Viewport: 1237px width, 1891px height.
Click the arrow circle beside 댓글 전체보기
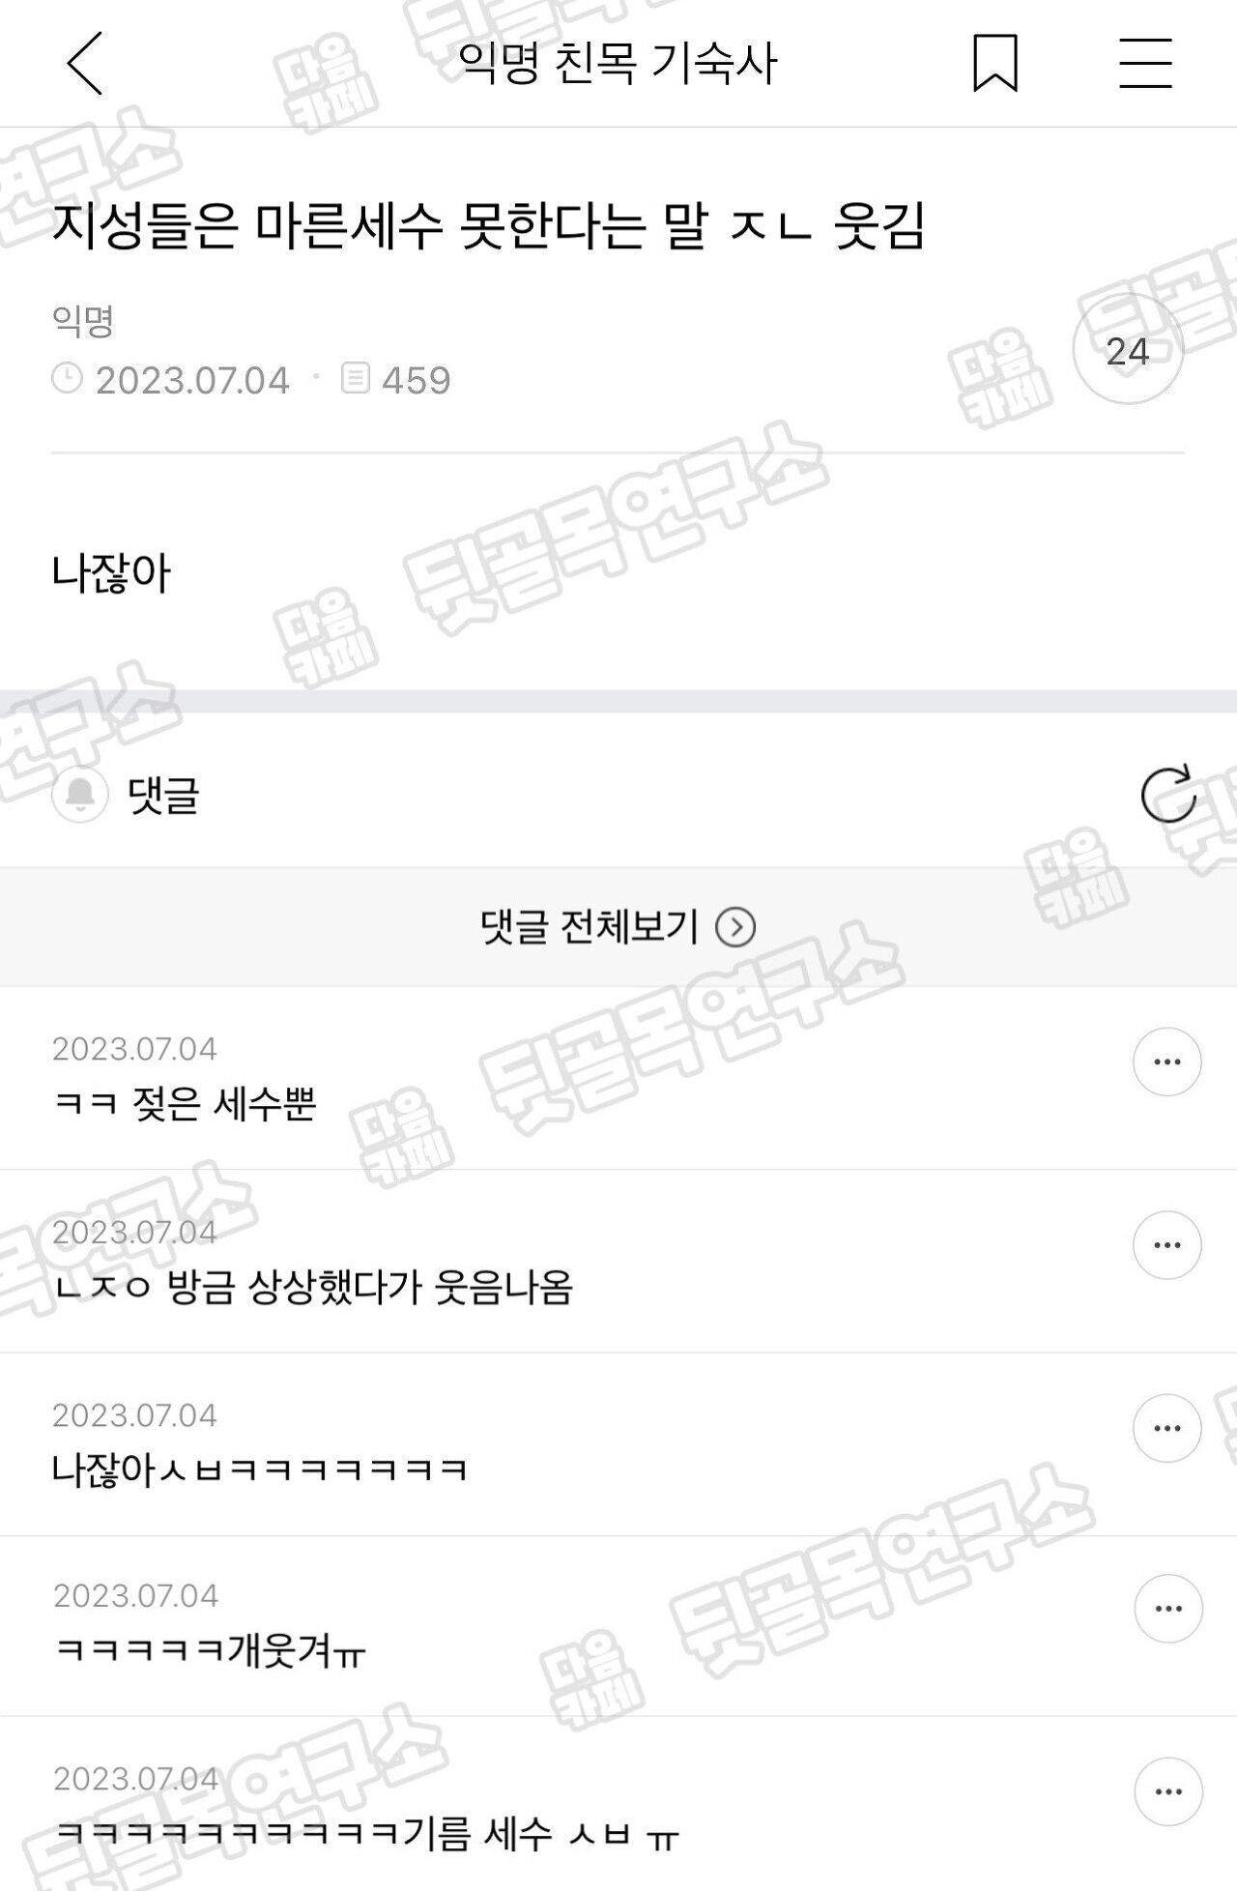(x=735, y=928)
